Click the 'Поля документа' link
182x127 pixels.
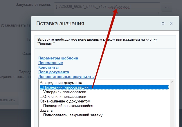tap(53, 72)
